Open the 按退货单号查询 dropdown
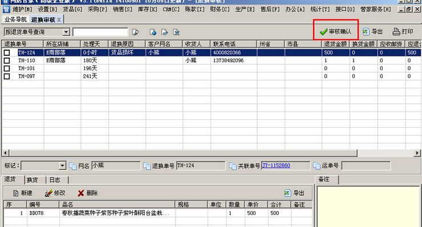The height and width of the screenshot is (227, 422). point(66,32)
